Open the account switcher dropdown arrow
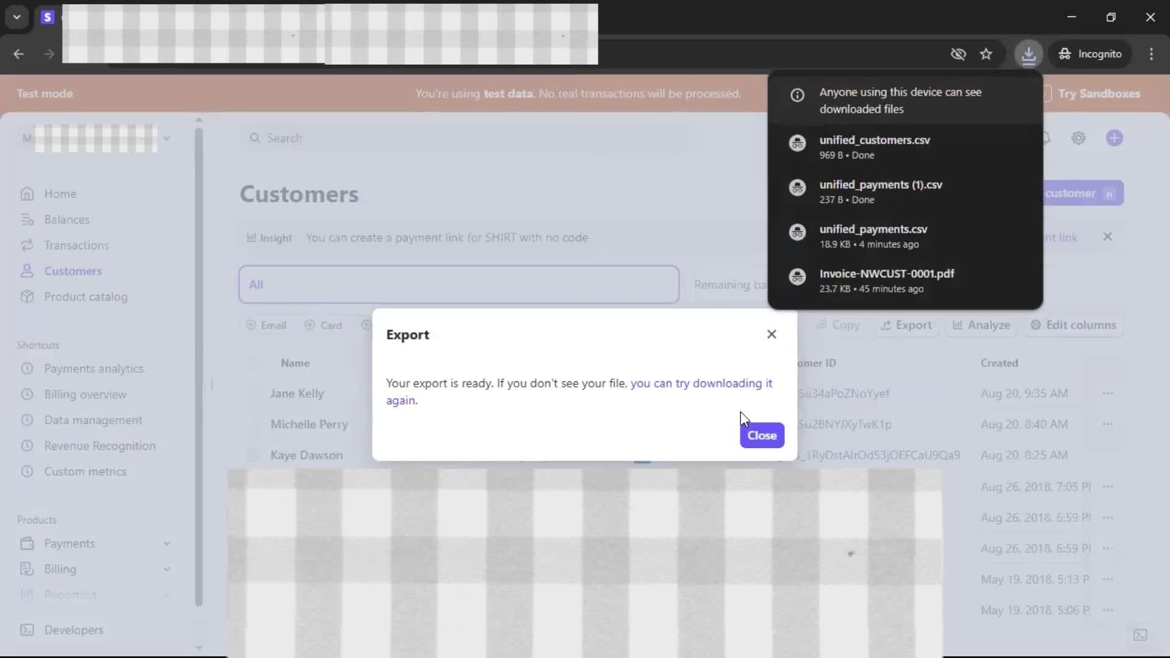Screen dimensions: 1170x658 [166, 138]
